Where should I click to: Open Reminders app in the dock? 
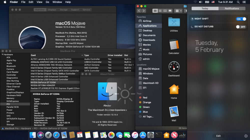coord(95,135)
